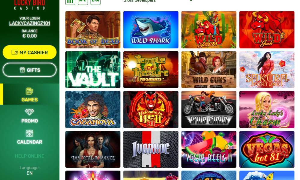Start the Temple of Treasure Megaways game
The width and height of the screenshot is (300, 180).
(x=151, y=70)
